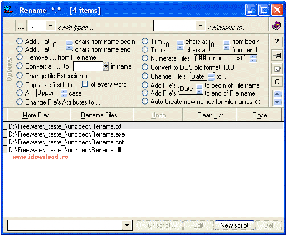Click the 'Clean List' button

(x=210, y=115)
